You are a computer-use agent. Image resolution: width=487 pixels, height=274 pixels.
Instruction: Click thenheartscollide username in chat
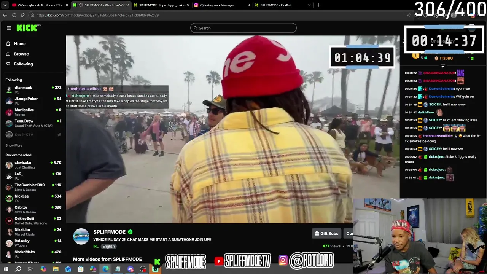coord(438,136)
